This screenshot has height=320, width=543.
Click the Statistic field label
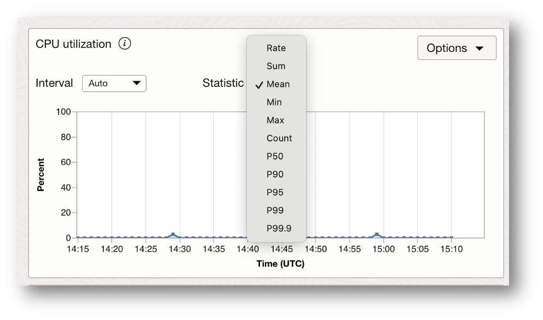click(x=223, y=83)
